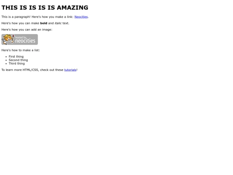Click the bullet before First thing
The image size is (233, 175).
pos(6,57)
